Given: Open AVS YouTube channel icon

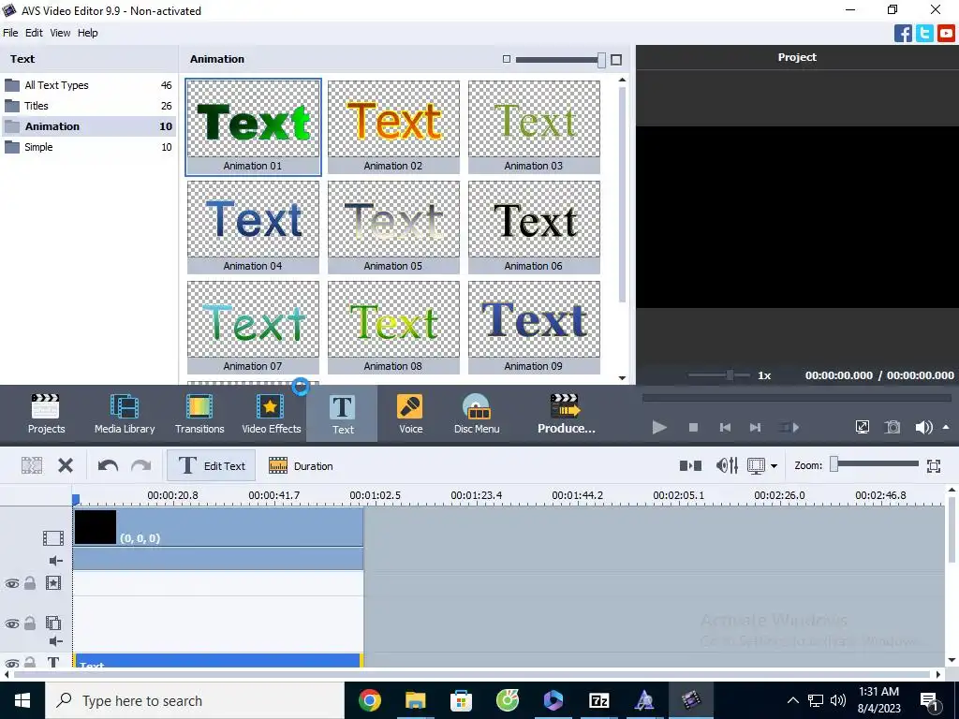Looking at the screenshot, I should pos(946,33).
